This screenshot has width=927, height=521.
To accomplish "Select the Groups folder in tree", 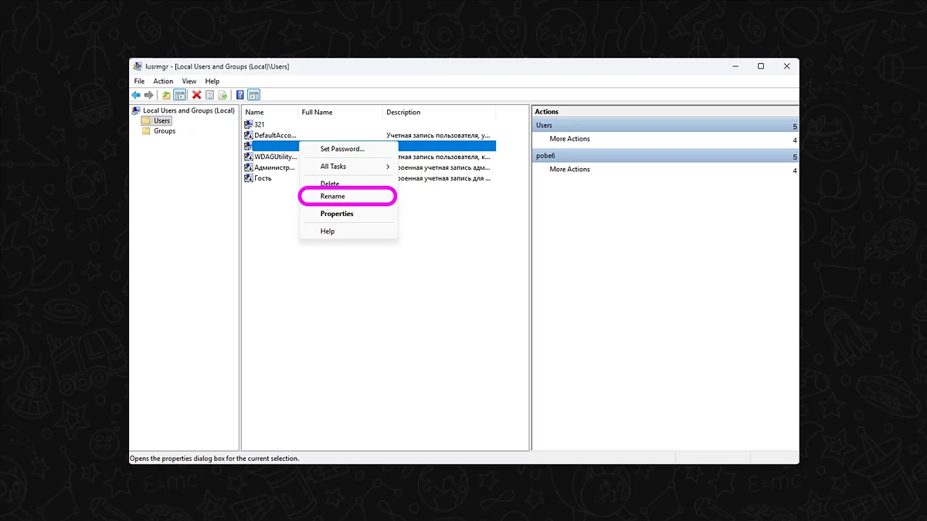I will [164, 131].
